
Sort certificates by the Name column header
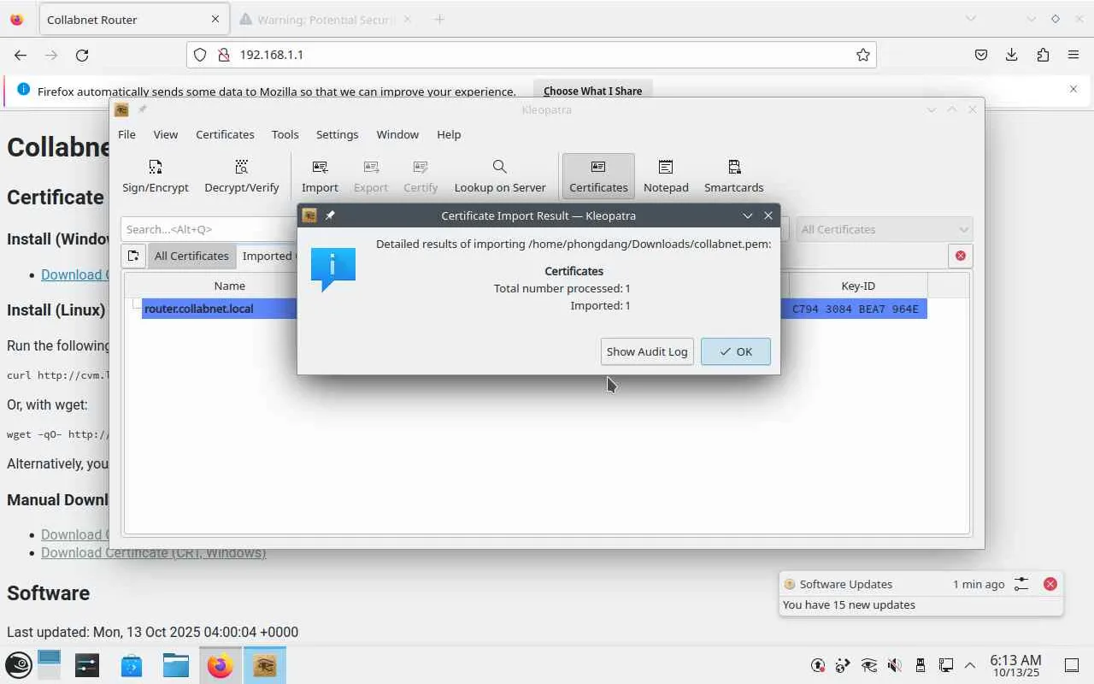[229, 286]
